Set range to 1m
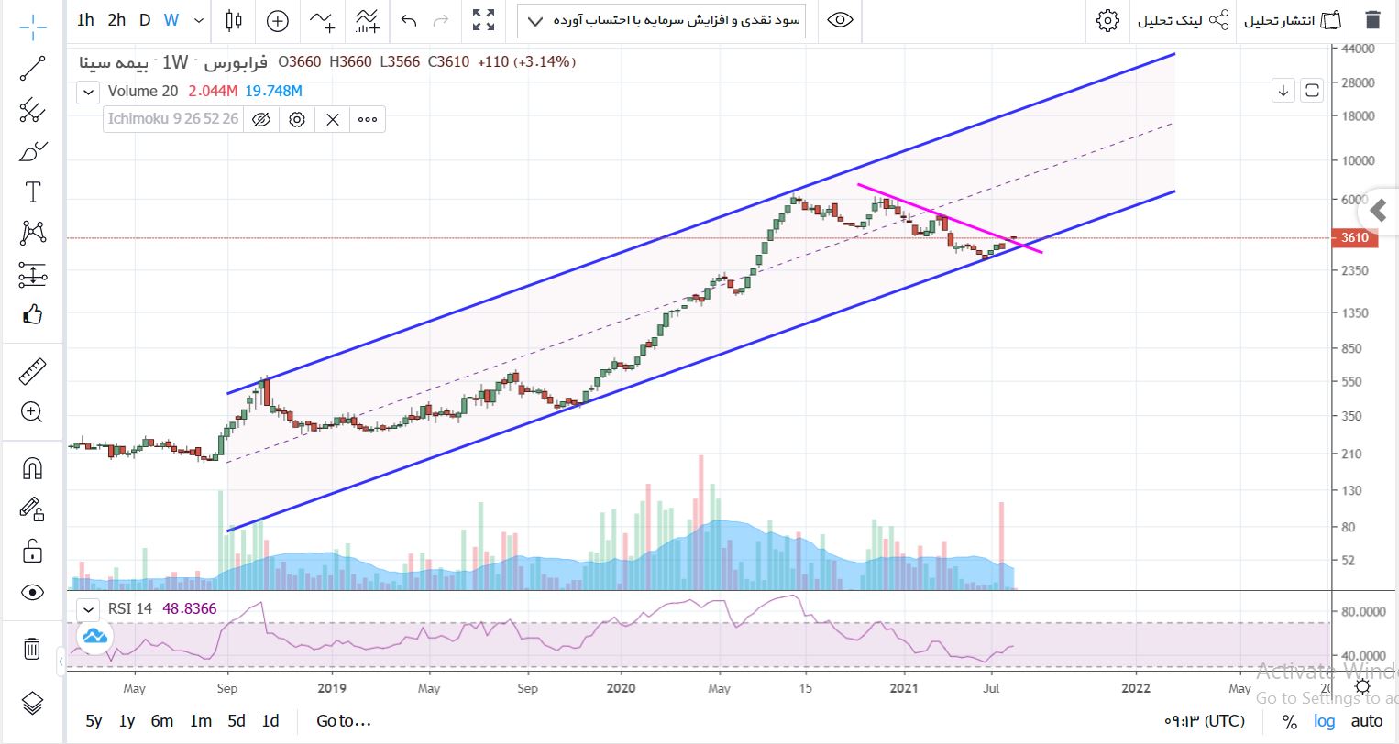 (201, 721)
